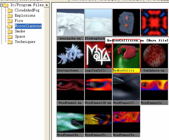Screen dimensions: 169x140
Task: Click the folder icon beside Techniques
Action: [x=10, y=42]
